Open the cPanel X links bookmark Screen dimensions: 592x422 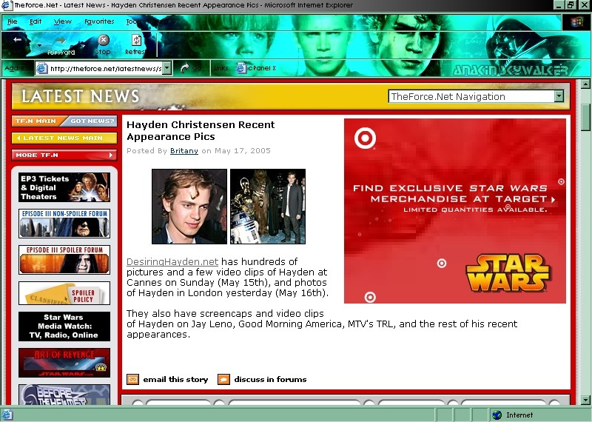tap(256, 68)
